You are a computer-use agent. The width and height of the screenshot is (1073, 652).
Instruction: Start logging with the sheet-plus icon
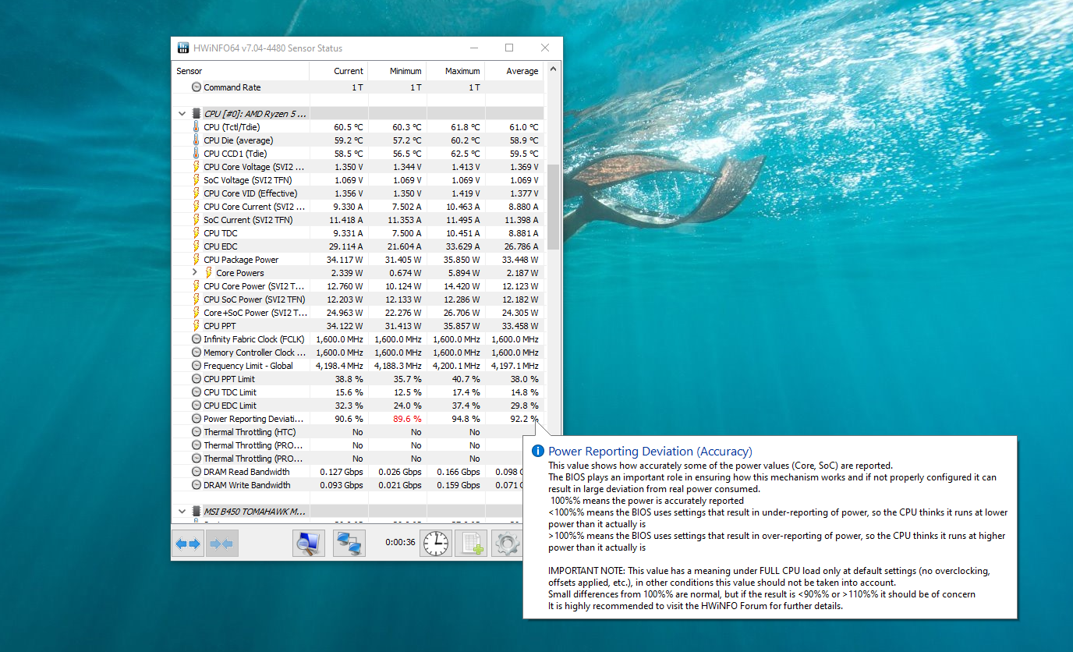(471, 544)
